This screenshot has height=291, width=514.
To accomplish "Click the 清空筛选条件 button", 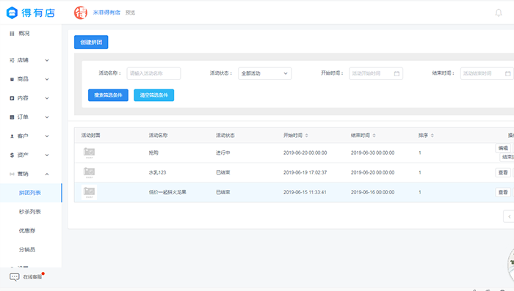I will coord(153,95).
